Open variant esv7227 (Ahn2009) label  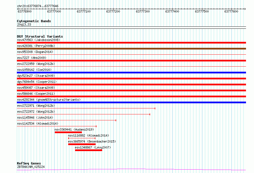click(32, 58)
